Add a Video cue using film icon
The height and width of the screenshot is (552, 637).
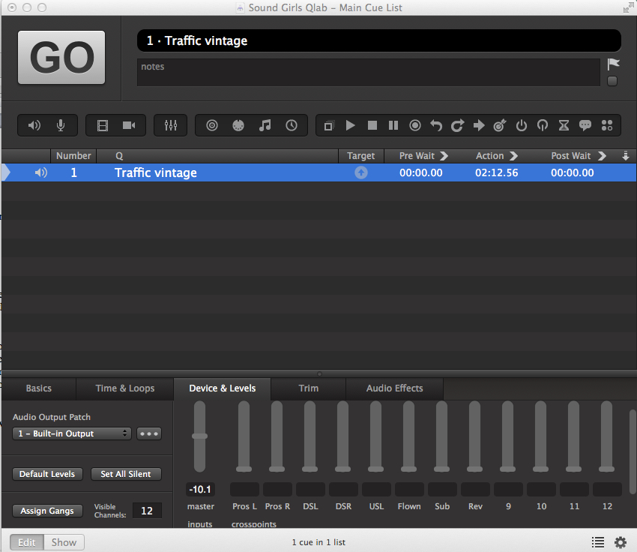103,125
